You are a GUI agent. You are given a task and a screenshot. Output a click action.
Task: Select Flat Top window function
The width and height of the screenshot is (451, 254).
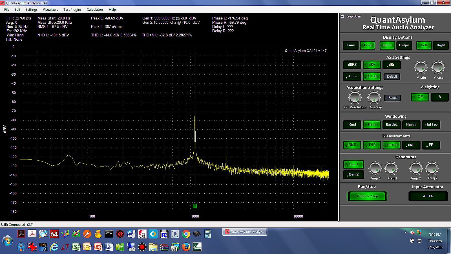[431, 124]
